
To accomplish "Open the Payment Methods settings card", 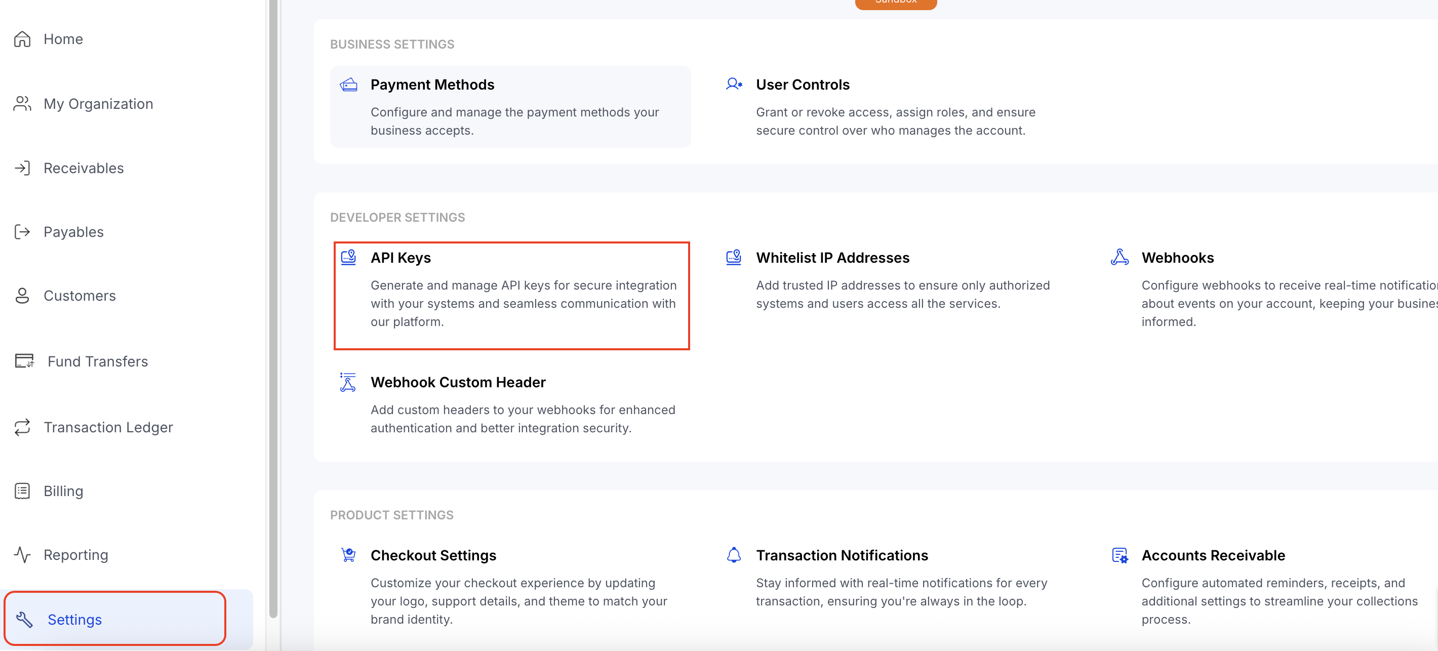I will tap(510, 107).
